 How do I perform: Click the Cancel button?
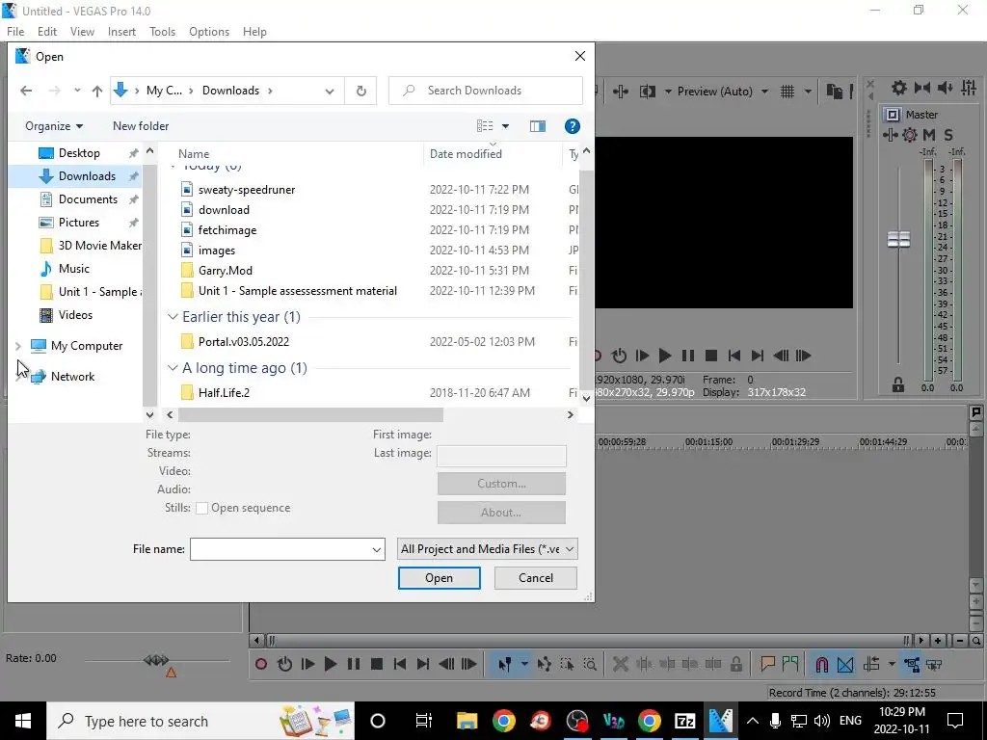tap(536, 578)
